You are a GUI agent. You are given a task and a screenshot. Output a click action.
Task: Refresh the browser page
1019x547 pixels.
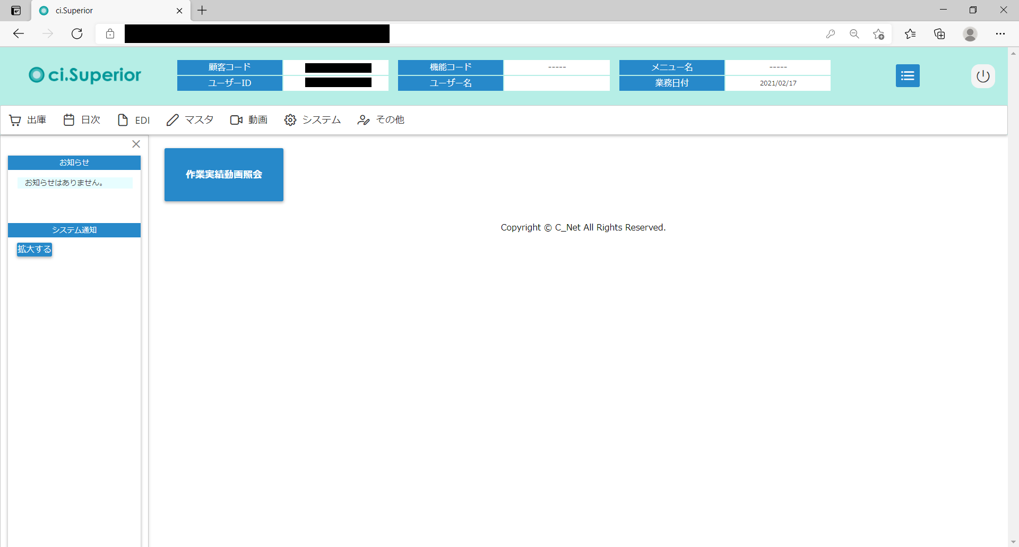click(x=77, y=34)
